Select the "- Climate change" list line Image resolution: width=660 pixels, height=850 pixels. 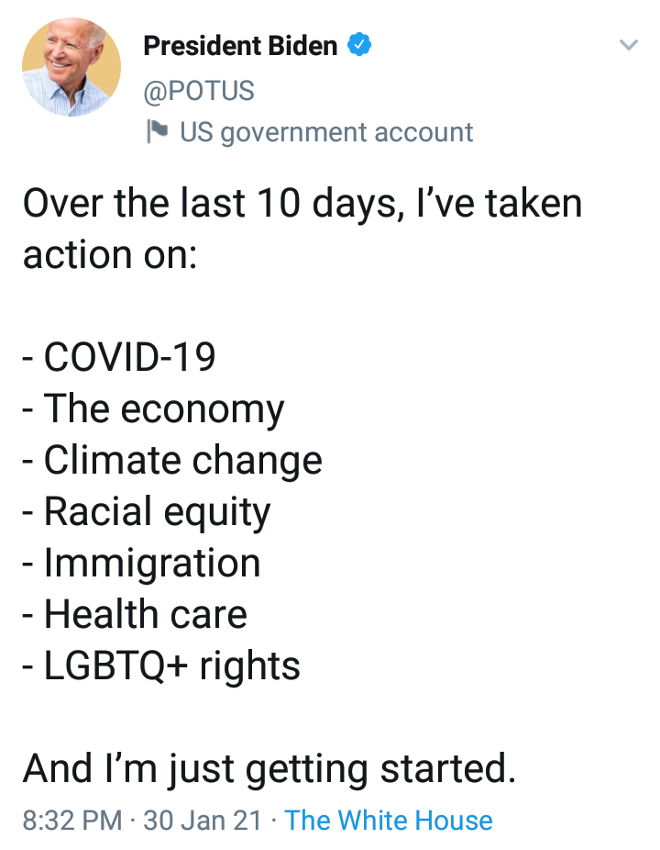pyautogui.click(x=172, y=461)
